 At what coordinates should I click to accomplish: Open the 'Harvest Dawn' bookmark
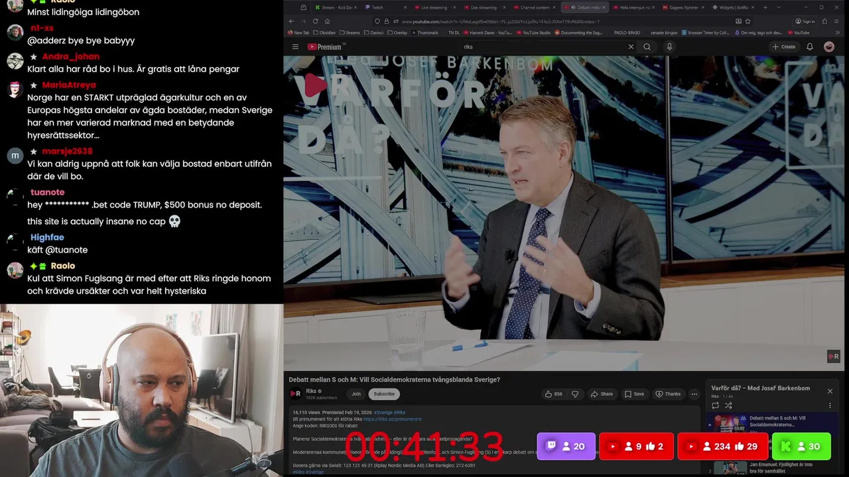[488, 32]
